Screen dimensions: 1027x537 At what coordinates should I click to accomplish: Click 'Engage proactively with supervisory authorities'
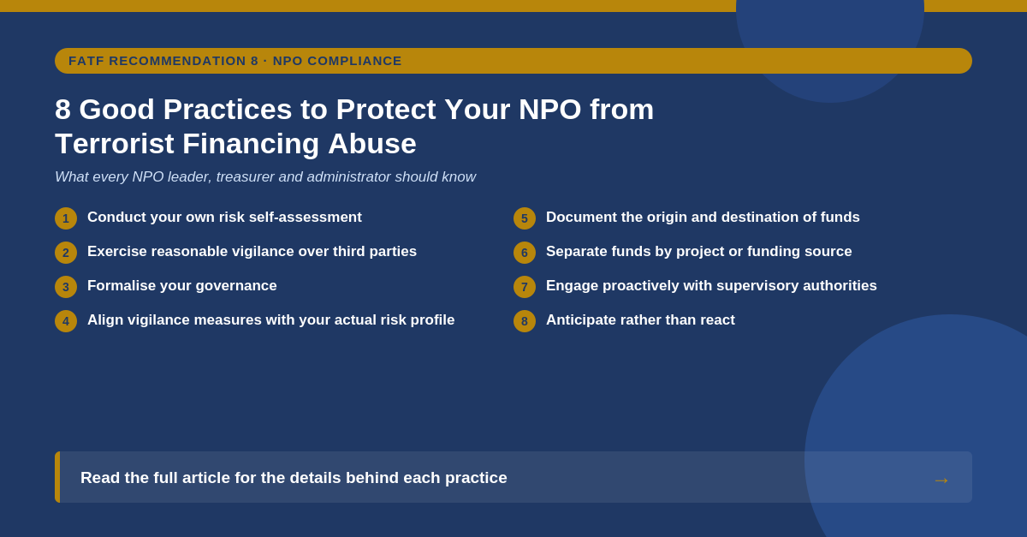click(x=711, y=286)
